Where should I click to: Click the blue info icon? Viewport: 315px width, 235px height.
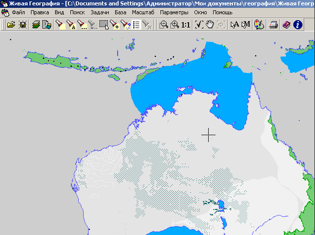(297, 24)
